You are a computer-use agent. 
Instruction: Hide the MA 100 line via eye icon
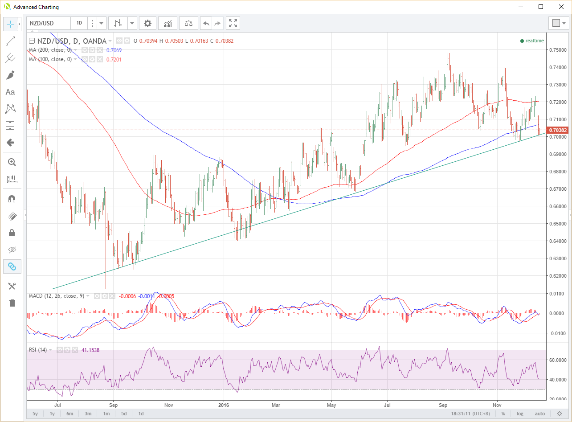pyautogui.click(x=85, y=59)
